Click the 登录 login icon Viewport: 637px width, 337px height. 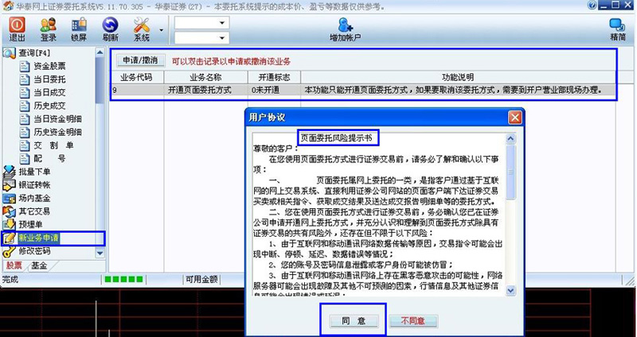point(48,29)
